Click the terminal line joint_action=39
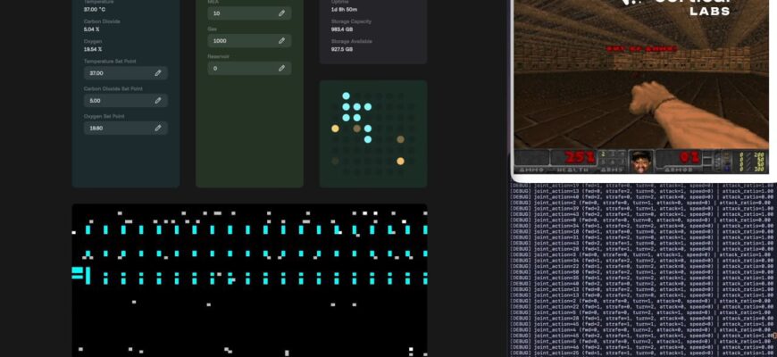The width and height of the screenshot is (777, 357). pos(643,209)
